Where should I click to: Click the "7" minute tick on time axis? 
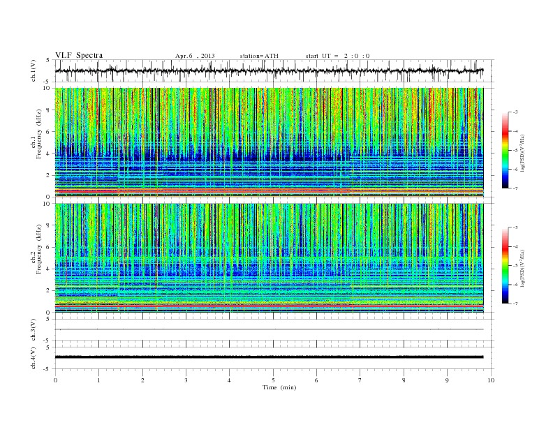pos(360,380)
